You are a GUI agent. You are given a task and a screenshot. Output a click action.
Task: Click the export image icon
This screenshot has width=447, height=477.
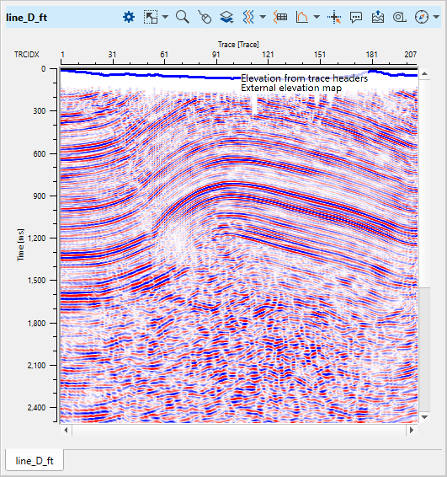tap(378, 17)
